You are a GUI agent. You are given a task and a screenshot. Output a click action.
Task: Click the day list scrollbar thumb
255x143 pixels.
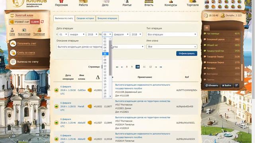click(x=110, y=58)
